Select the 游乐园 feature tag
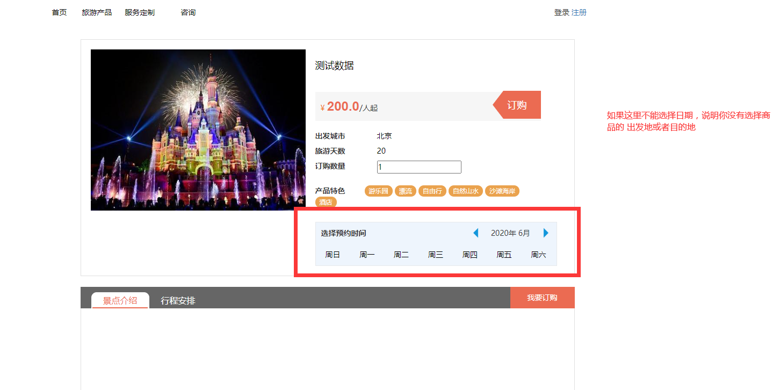 click(378, 191)
